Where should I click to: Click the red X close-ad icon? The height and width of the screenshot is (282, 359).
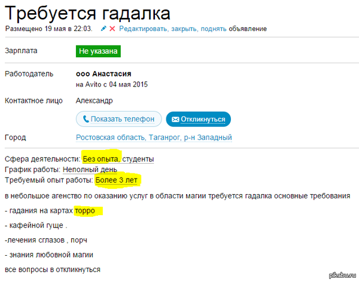112,29
